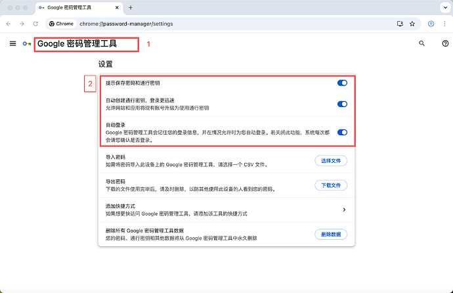453x293 pixels.
Task: Turn off the 自动登录 switch
Action: pyautogui.click(x=342, y=132)
